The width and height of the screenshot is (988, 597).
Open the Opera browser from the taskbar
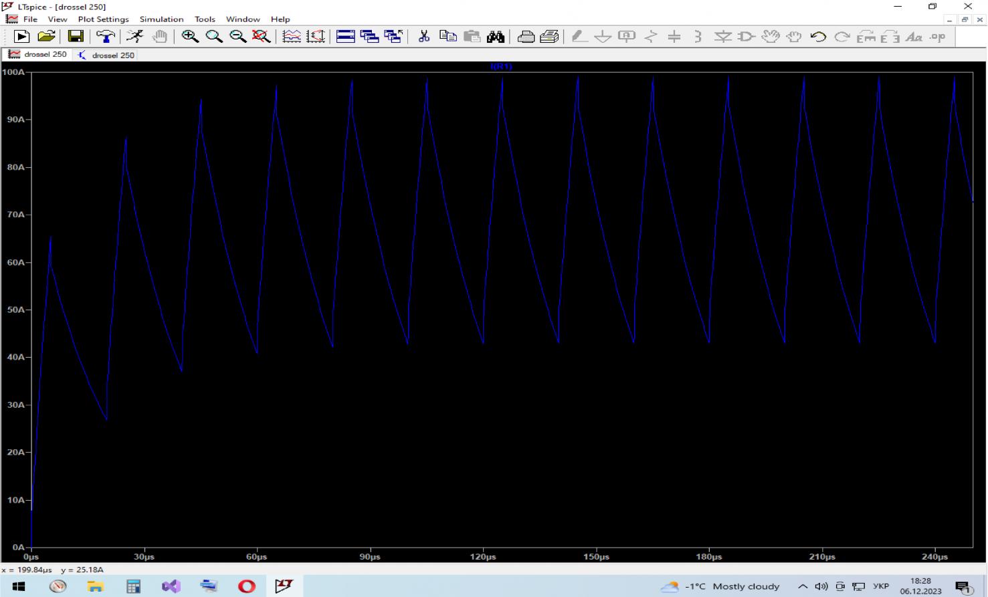[x=247, y=586]
